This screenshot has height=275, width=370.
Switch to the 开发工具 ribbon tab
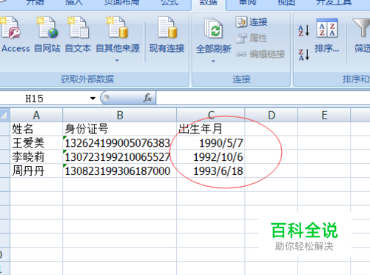click(x=334, y=3)
